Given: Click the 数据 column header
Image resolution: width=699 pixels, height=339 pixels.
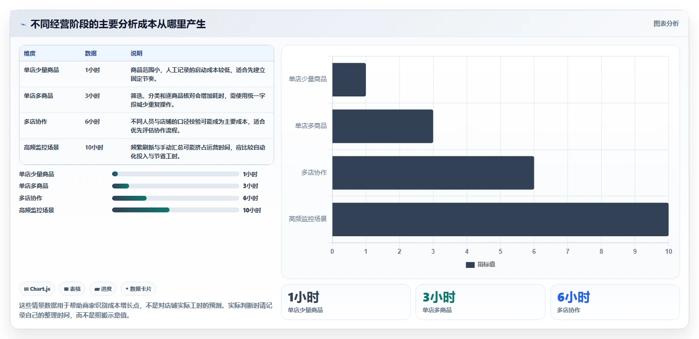Looking at the screenshot, I should [91, 54].
